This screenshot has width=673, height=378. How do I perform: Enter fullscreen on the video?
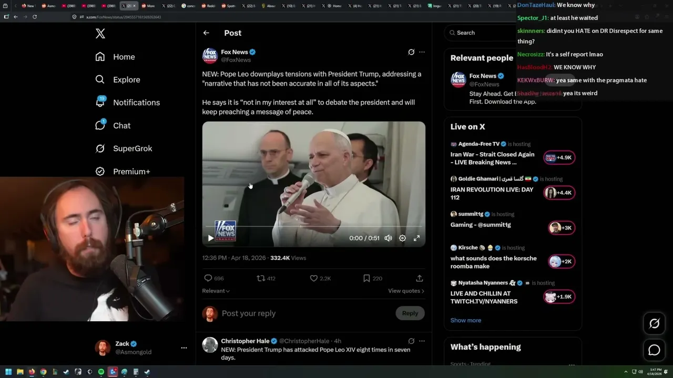[416, 238]
